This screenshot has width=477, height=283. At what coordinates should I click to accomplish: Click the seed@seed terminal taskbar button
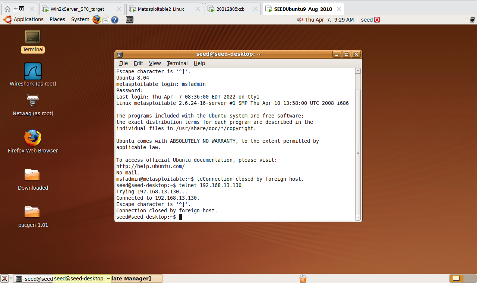point(34,279)
